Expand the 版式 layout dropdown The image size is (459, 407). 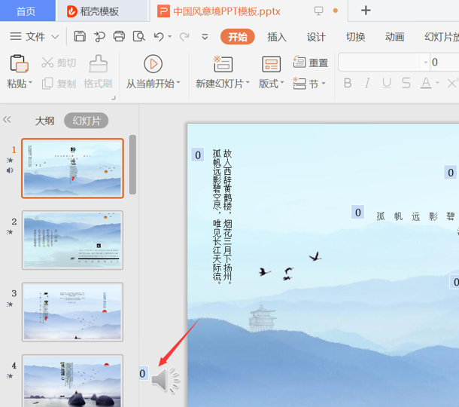pos(282,83)
